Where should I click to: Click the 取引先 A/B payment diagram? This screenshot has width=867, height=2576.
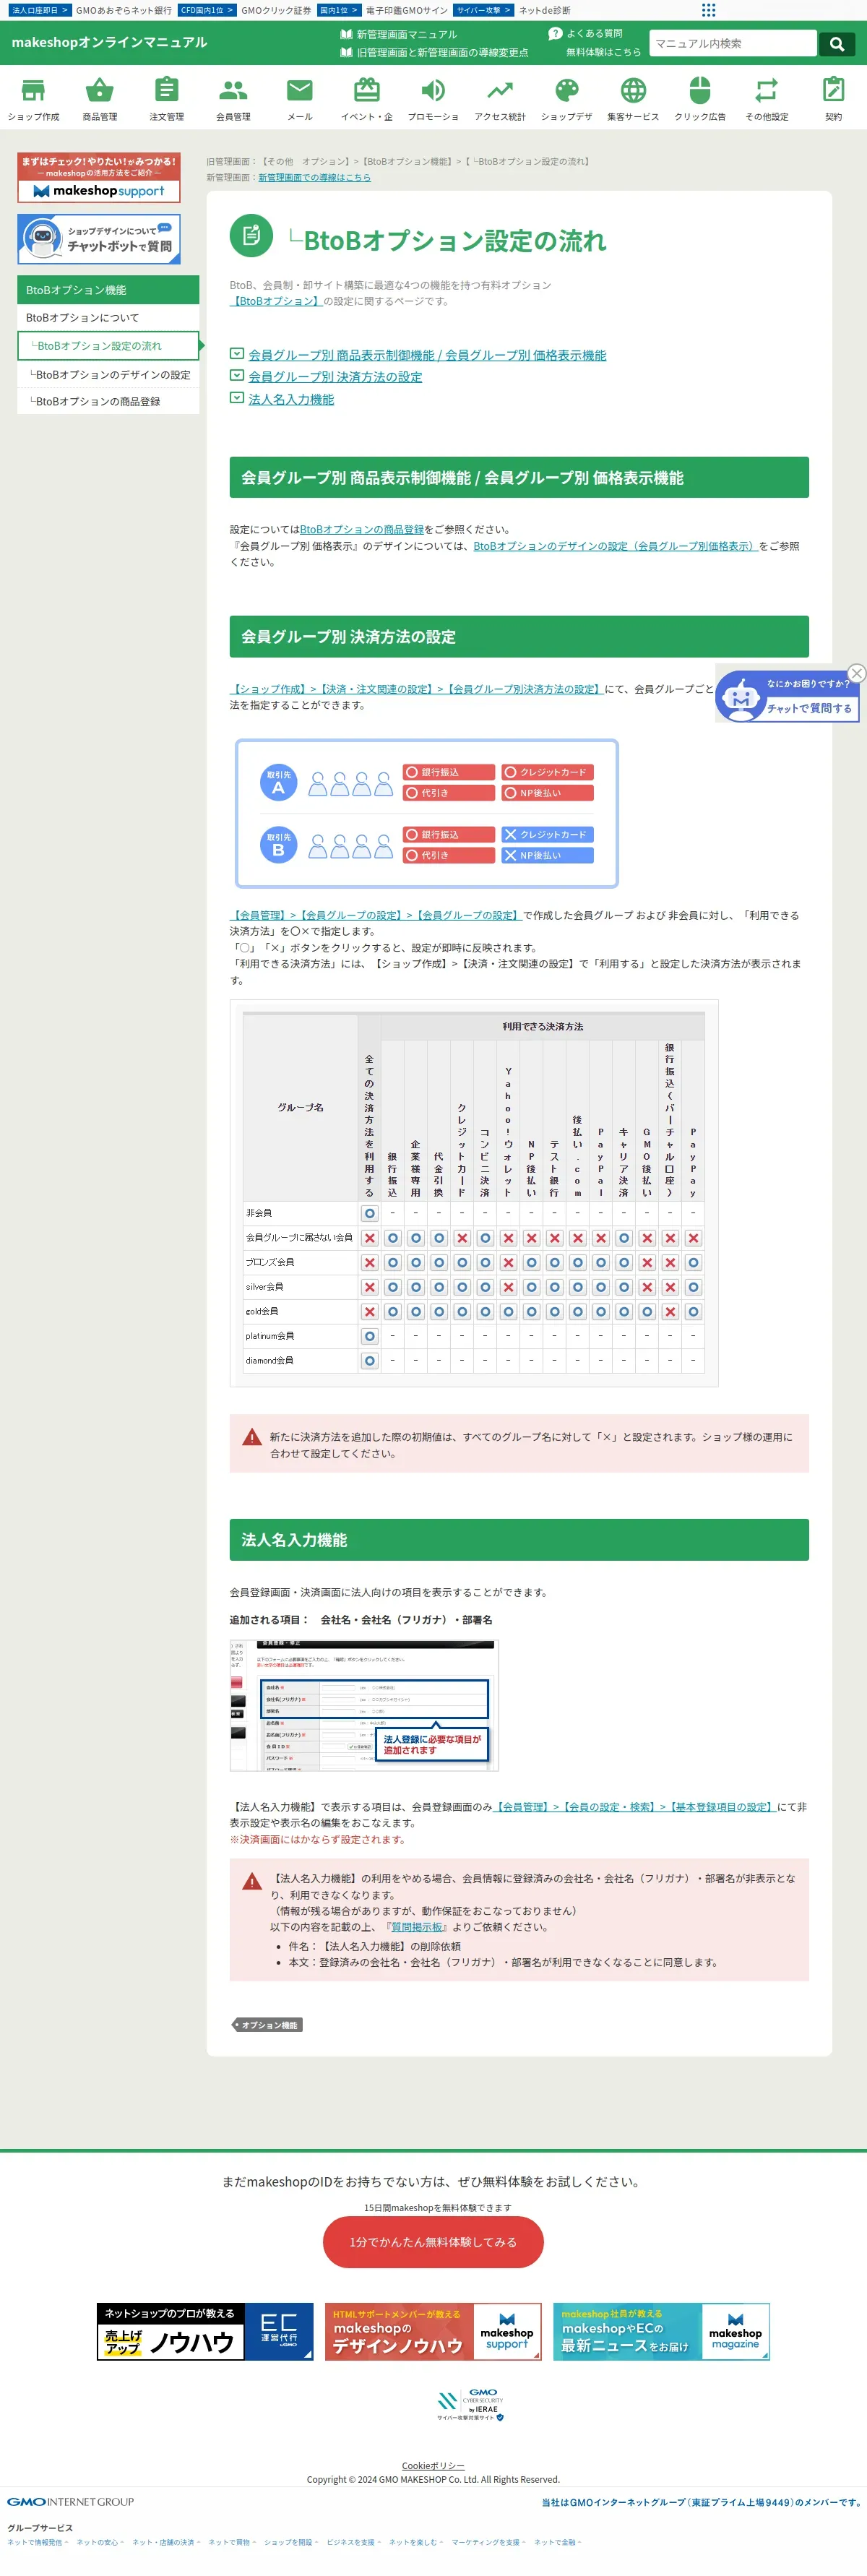click(x=427, y=813)
